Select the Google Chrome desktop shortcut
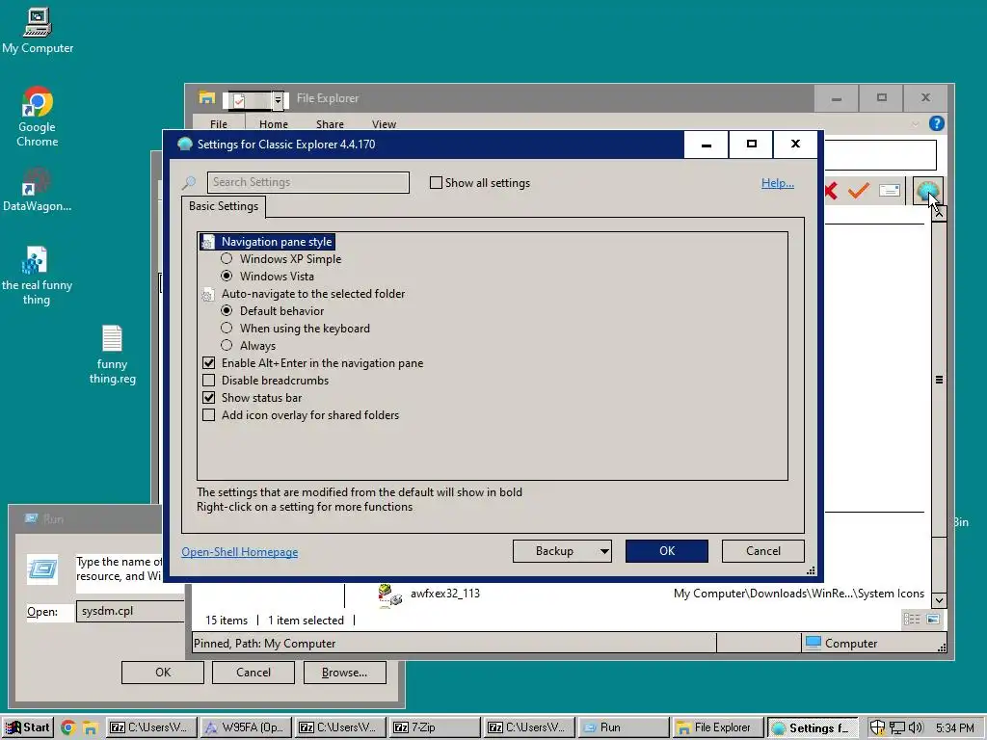 (x=38, y=117)
